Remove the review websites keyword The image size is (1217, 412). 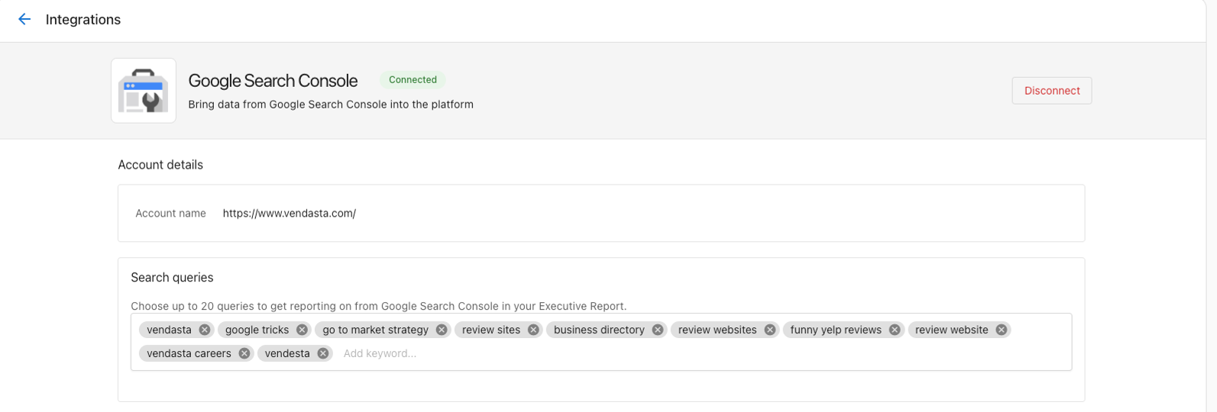770,330
